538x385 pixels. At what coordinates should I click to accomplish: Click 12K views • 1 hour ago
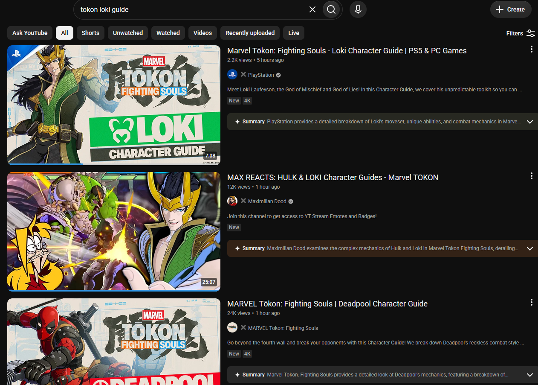click(x=254, y=187)
